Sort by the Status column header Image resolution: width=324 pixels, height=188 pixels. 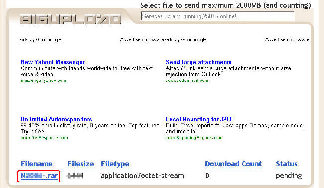point(287,164)
